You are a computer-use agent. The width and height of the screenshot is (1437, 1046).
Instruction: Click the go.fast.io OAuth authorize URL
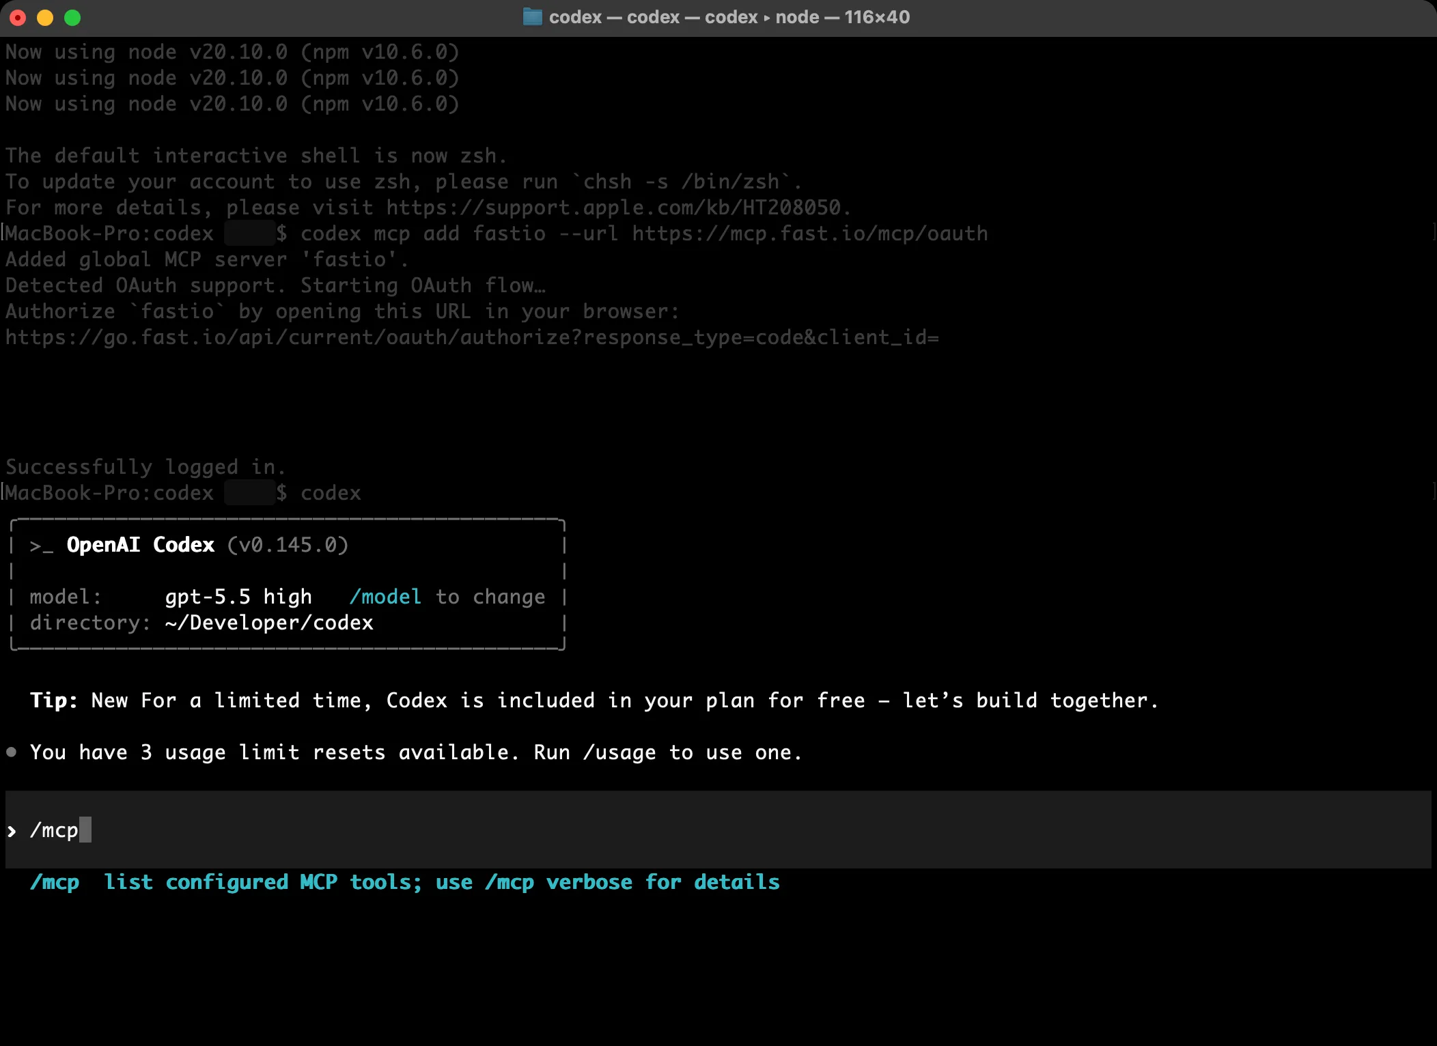point(472,337)
